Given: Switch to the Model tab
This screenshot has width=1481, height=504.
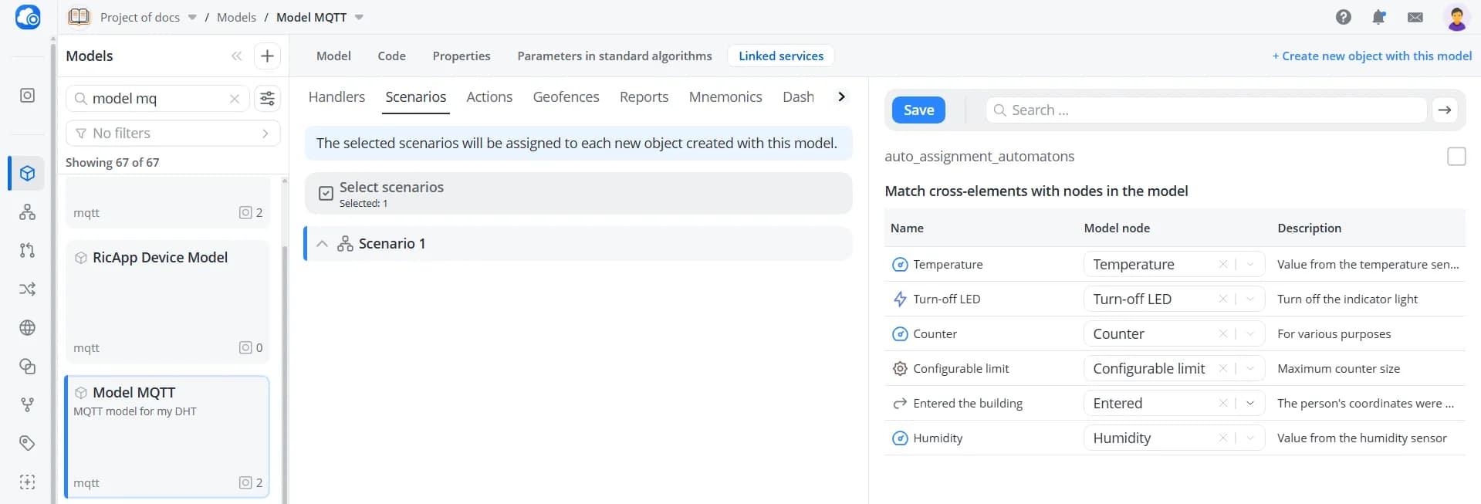Looking at the screenshot, I should [x=333, y=56].
